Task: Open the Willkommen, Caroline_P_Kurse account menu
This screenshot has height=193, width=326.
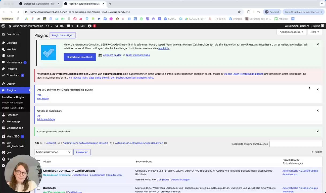Action: pos(304,26)
